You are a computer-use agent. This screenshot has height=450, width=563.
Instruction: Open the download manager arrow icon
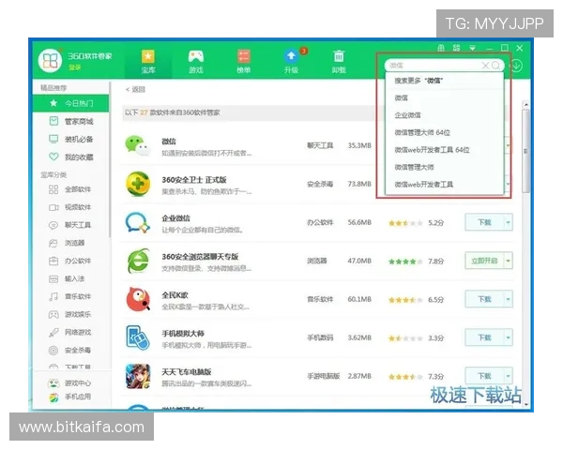coord(516,66)
